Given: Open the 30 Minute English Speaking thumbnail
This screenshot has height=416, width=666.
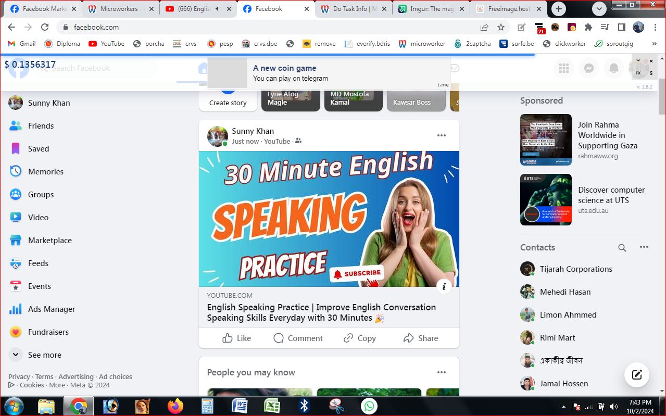Looking at the screenshot, I should [329, 219].
